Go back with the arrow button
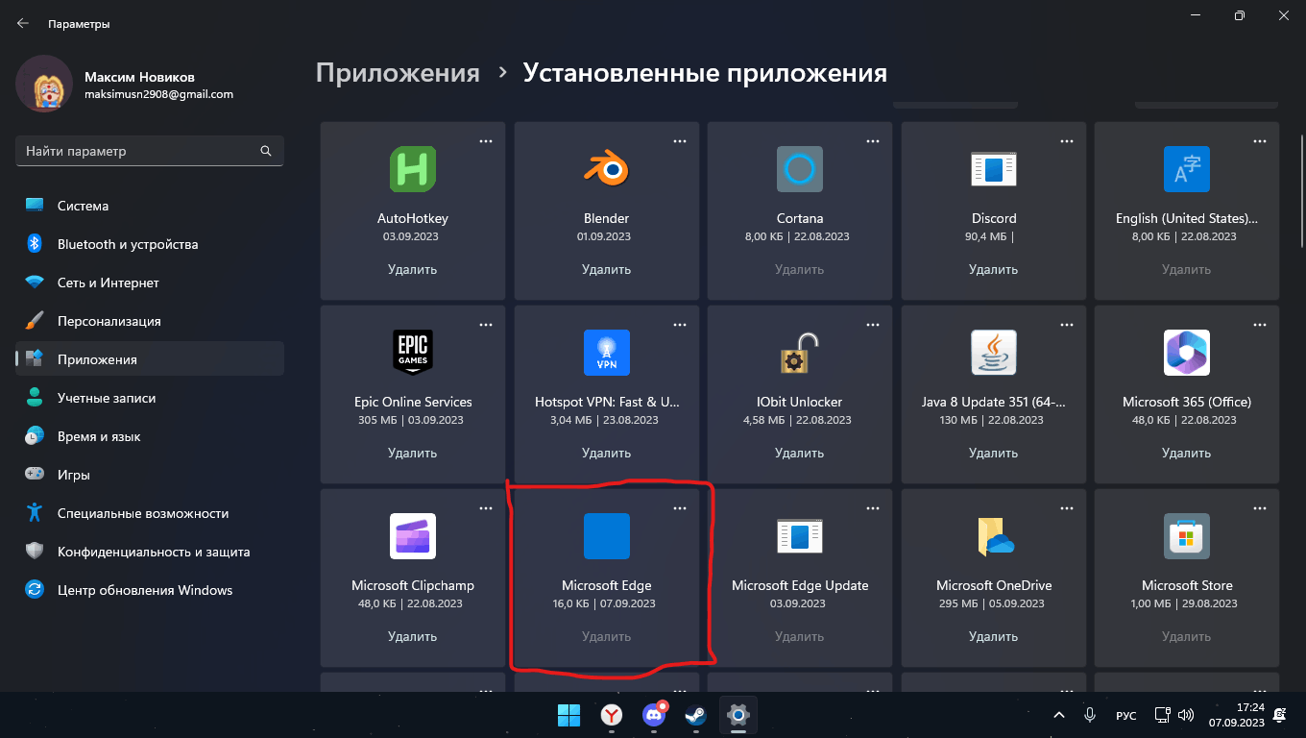 tap(23, 23)
